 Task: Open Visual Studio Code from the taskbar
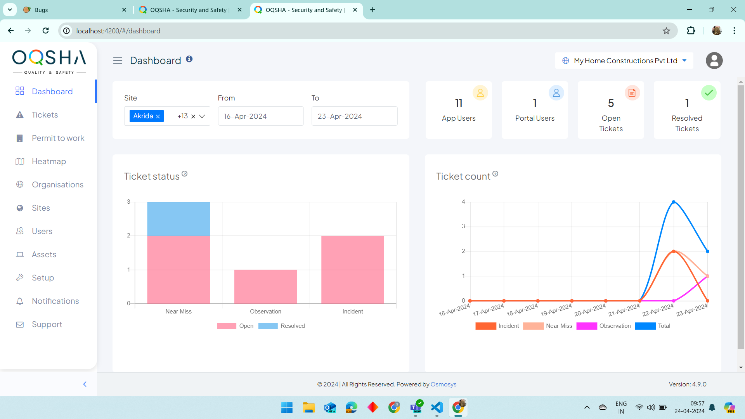(x=437, y=407)
